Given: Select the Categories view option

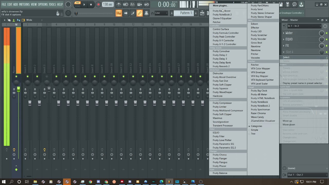Looking at the screenshot, I should point(256,126).
